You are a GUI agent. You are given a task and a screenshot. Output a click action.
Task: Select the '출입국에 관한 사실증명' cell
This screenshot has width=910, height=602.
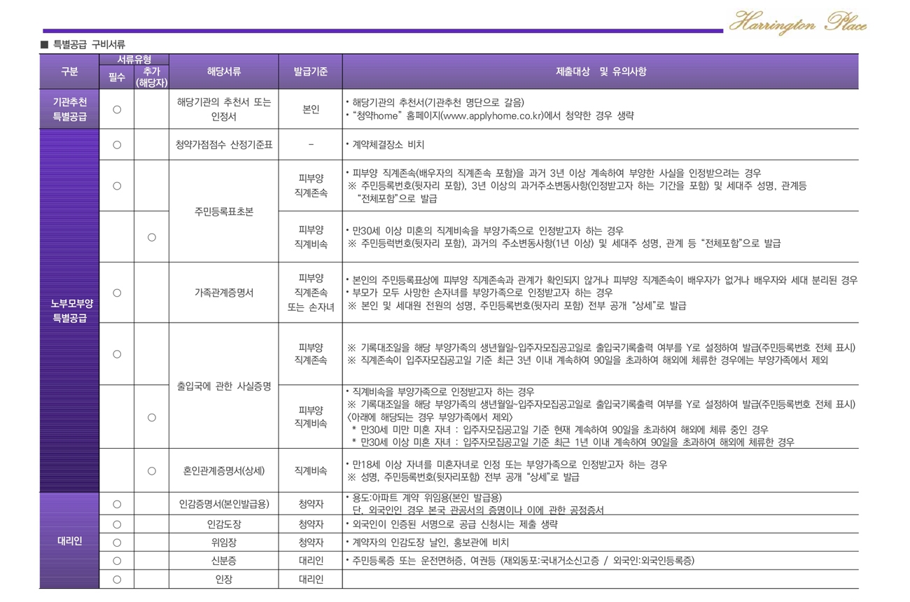(x=224, y=386)
